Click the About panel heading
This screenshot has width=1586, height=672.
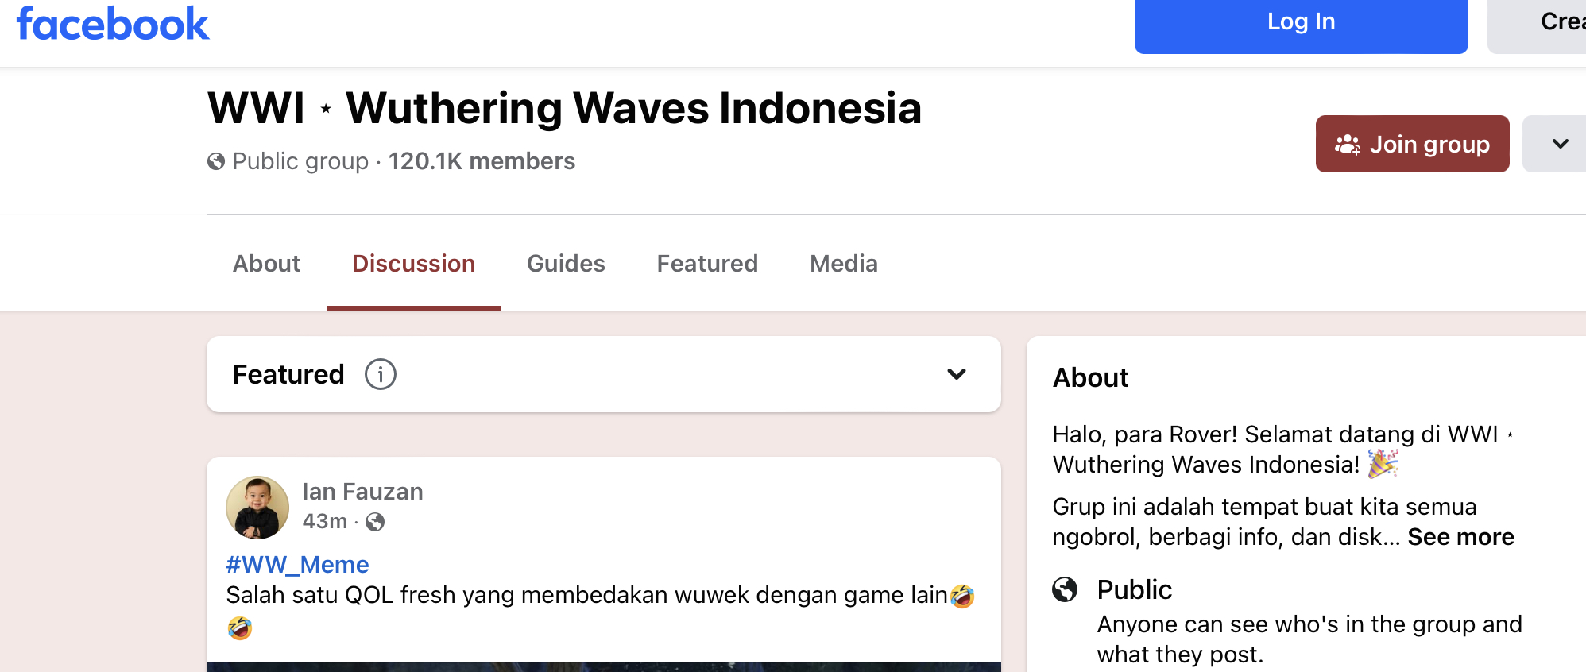click(1090, 377)
